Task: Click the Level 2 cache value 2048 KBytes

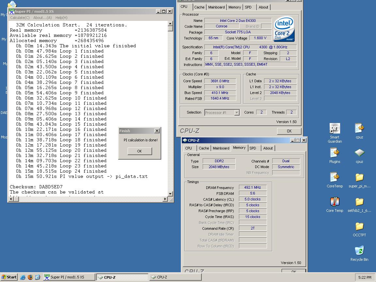Action: point(280,93)
